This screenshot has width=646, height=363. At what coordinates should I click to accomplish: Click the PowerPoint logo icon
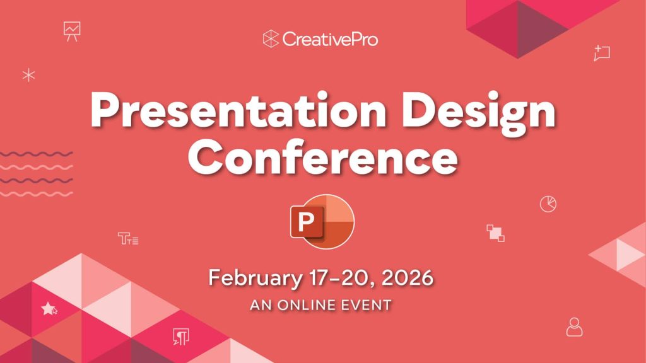322,222
